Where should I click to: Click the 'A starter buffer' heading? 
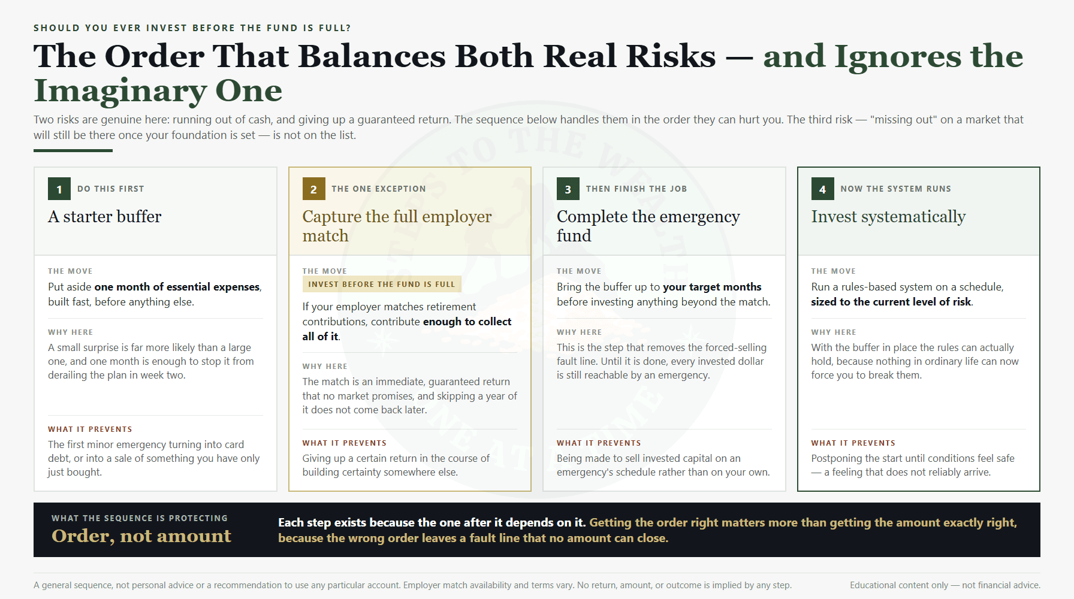(105, 217)
